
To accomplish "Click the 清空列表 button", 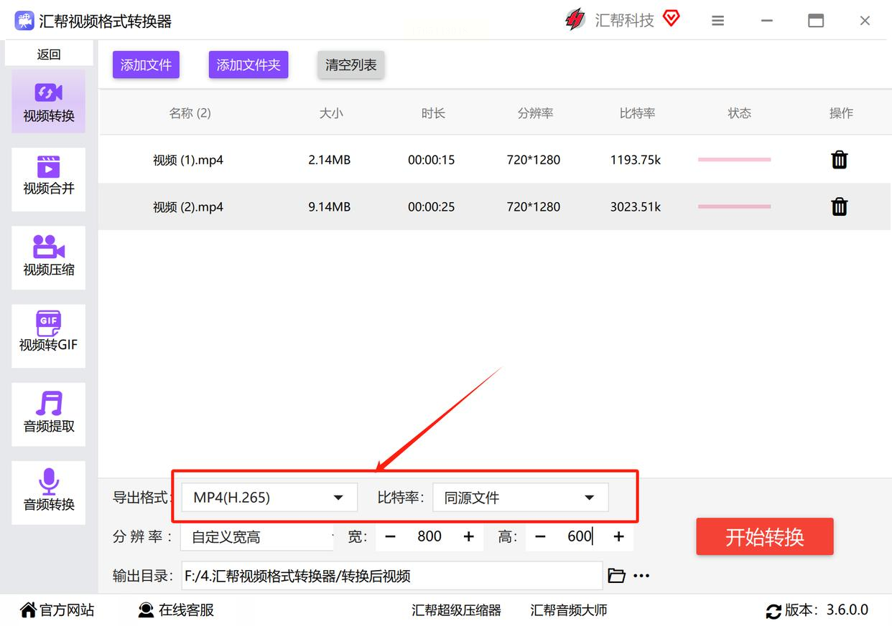I will point(350,65).
